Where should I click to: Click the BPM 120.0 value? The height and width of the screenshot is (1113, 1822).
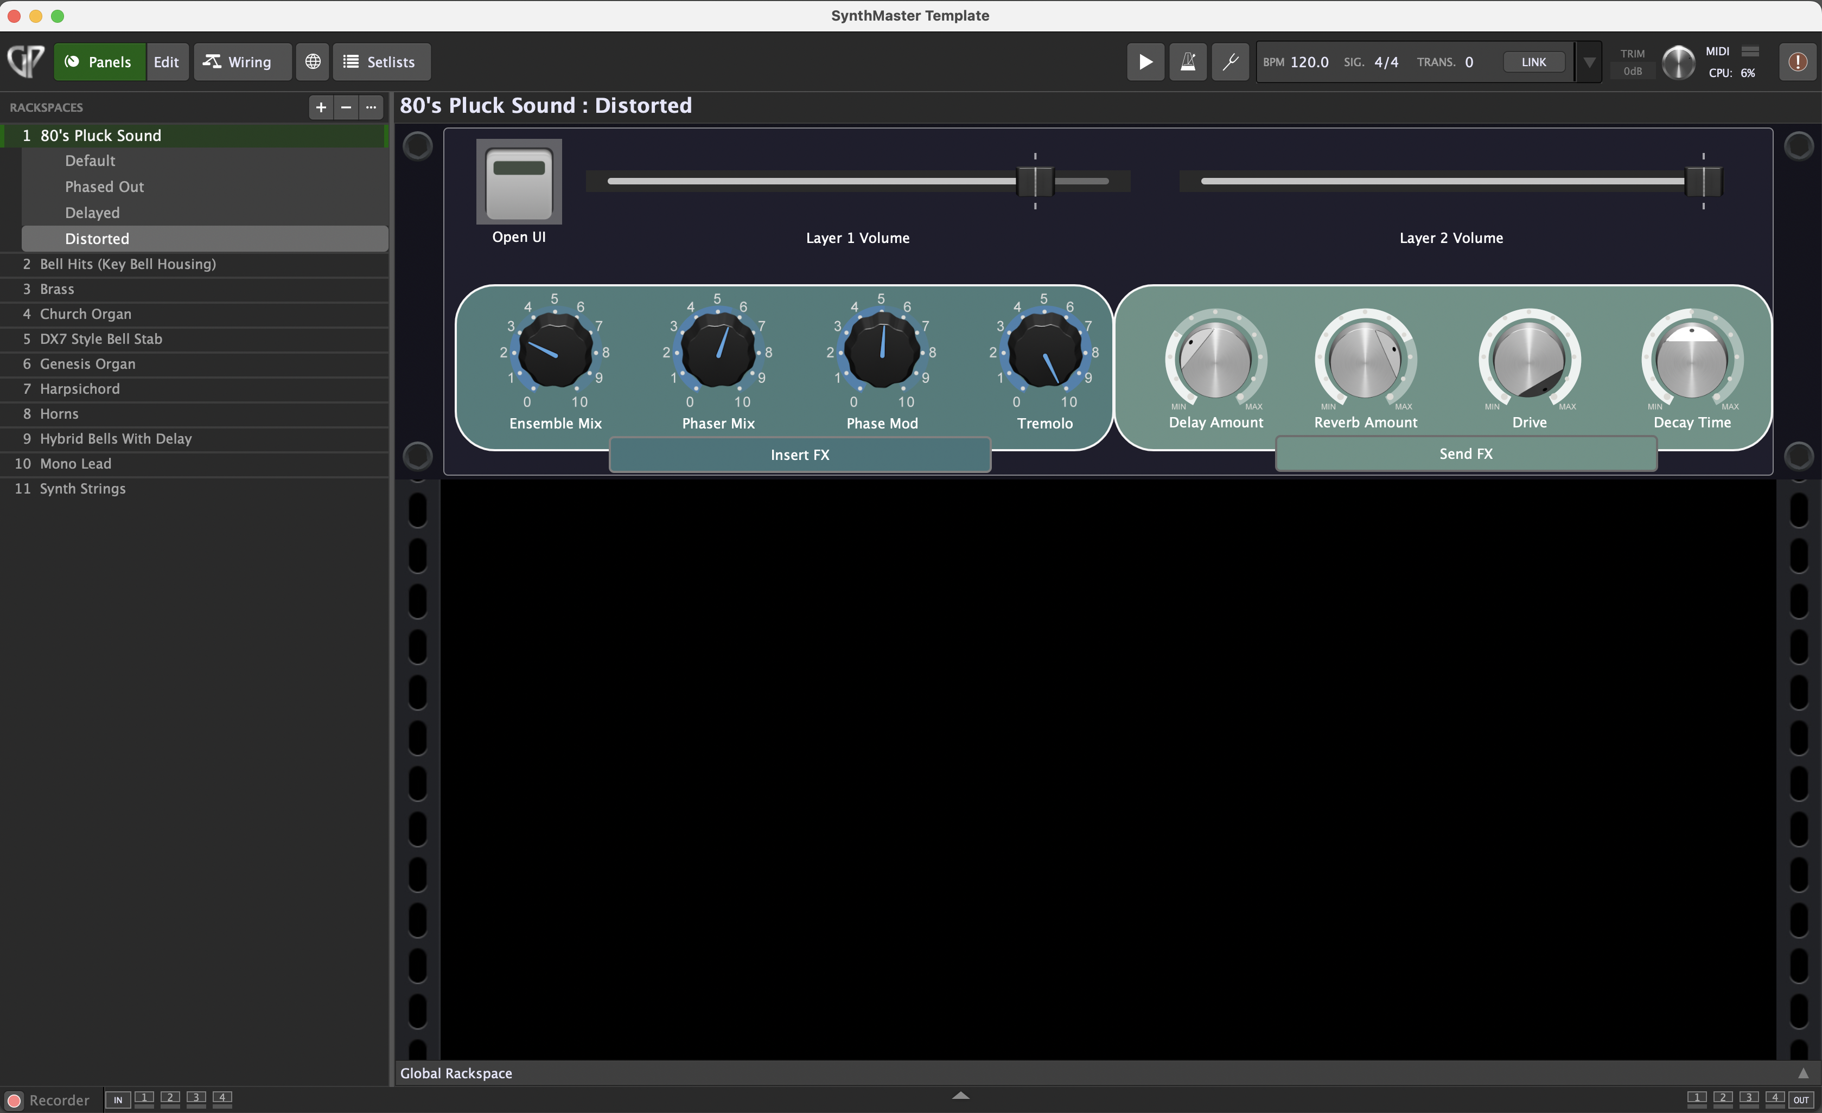1310,62
